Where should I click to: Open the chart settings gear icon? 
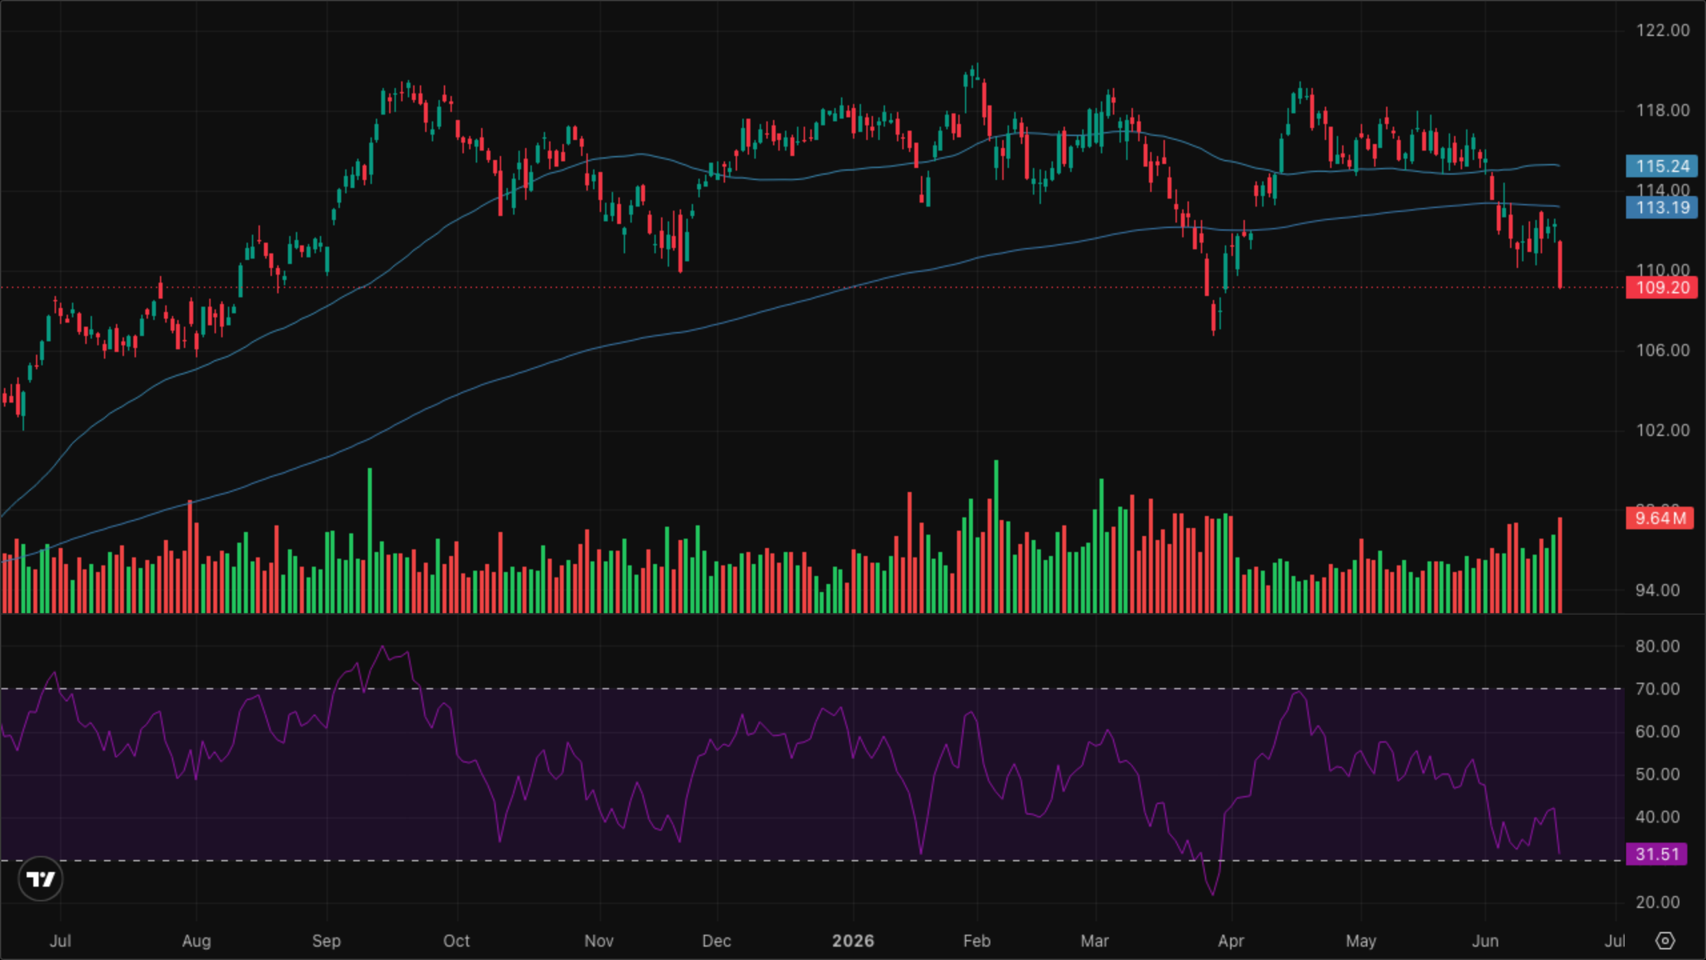tap(1665, 941)
